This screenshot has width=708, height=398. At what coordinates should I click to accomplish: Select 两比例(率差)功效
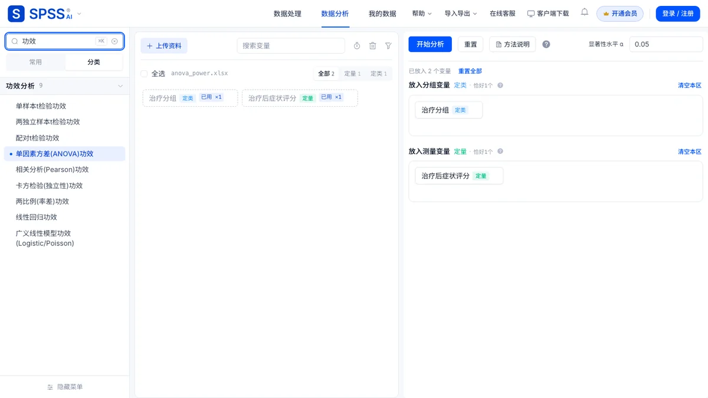coord(64,202)
